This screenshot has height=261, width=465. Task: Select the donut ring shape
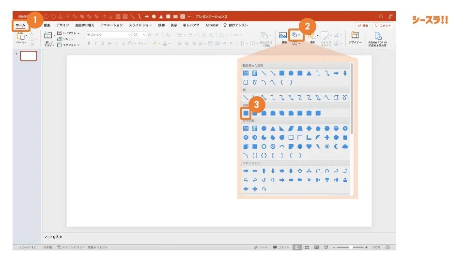tap(263, 146)
